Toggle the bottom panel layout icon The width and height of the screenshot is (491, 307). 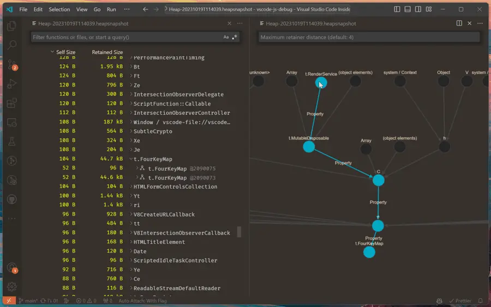tap(408, 9)
